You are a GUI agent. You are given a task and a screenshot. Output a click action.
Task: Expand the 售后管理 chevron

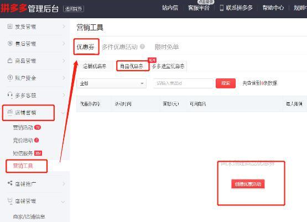point(64,44)
